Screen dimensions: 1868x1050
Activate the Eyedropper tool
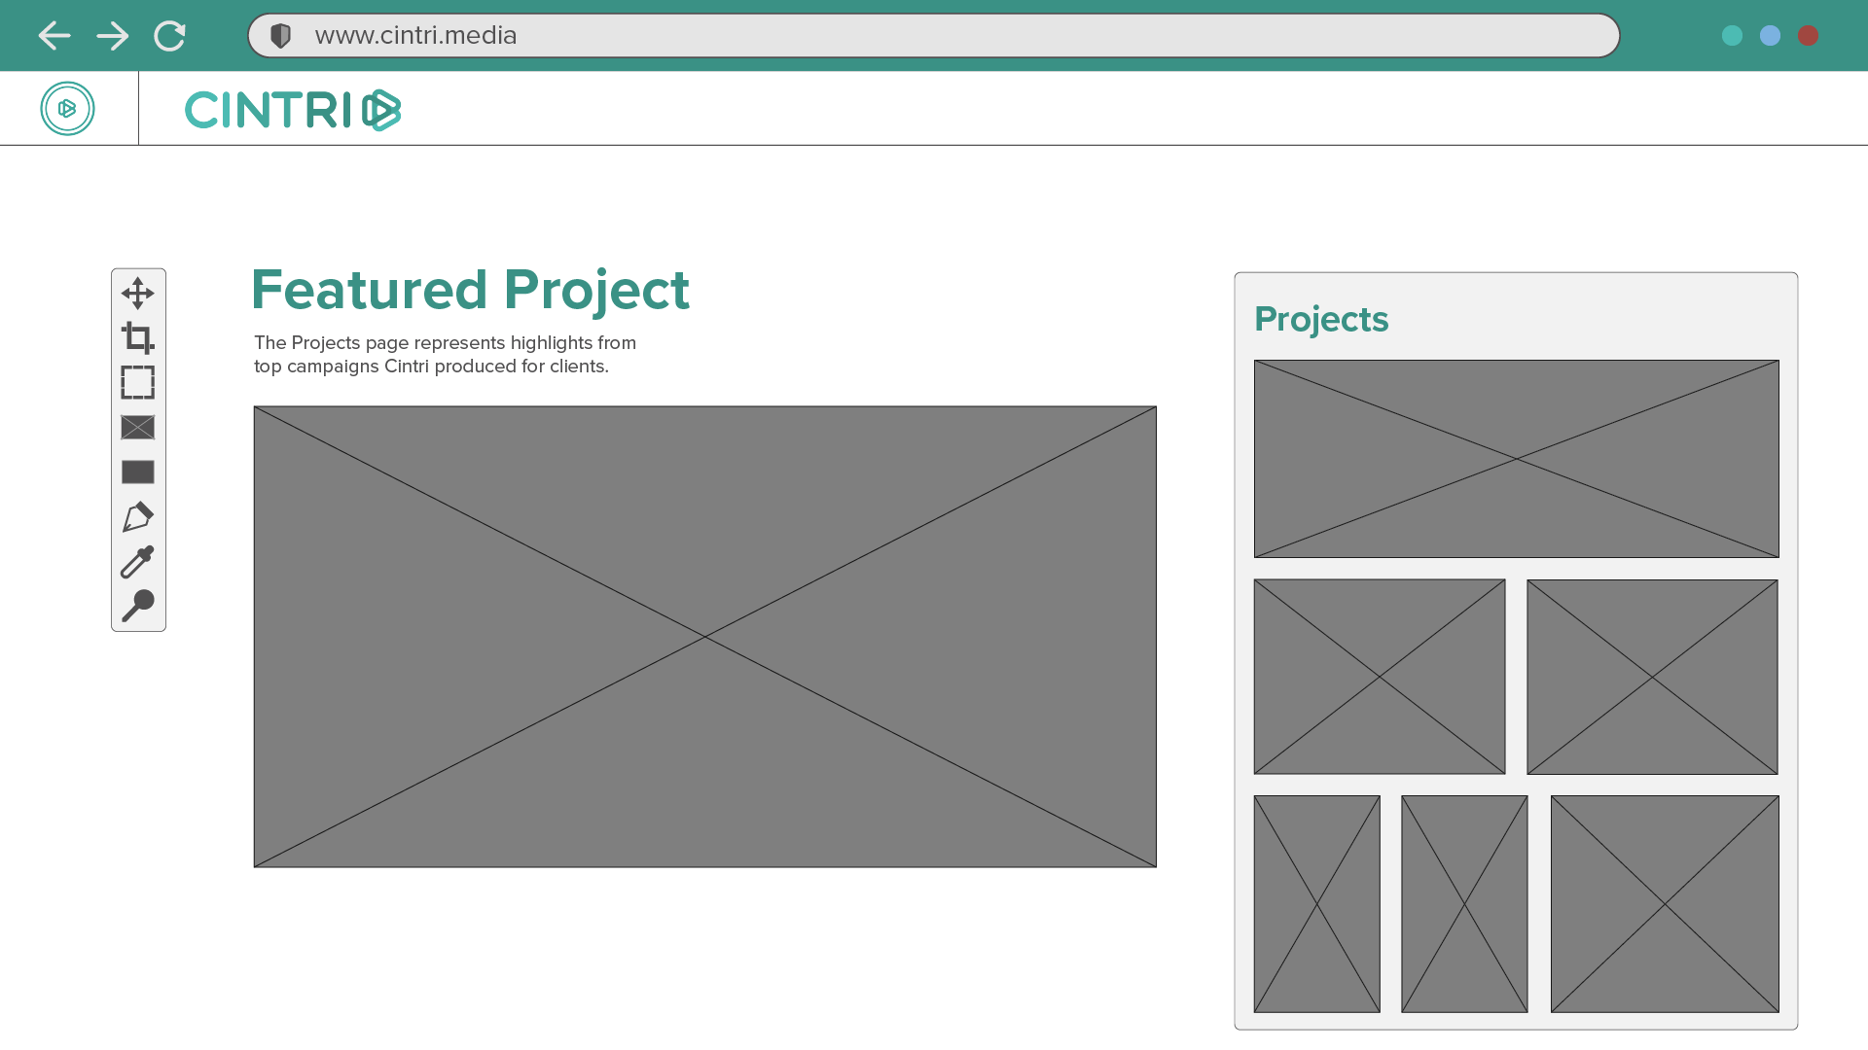point(137,561)
